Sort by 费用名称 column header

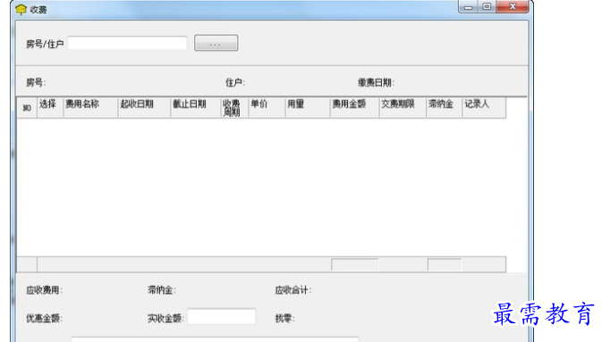pos(90,108)
